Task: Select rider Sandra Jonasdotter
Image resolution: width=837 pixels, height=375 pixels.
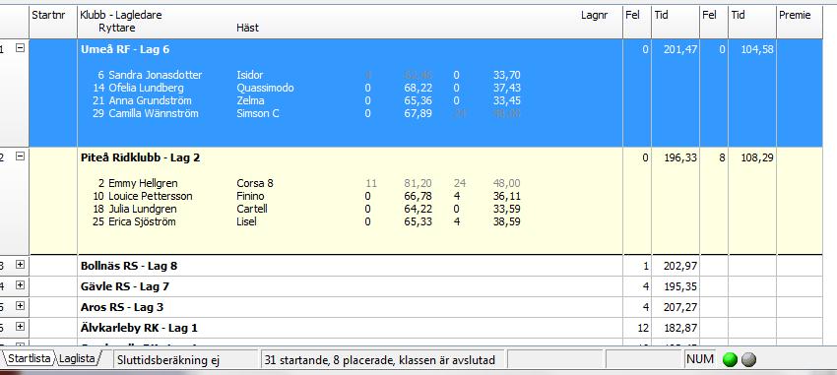Action: [156, 75]
